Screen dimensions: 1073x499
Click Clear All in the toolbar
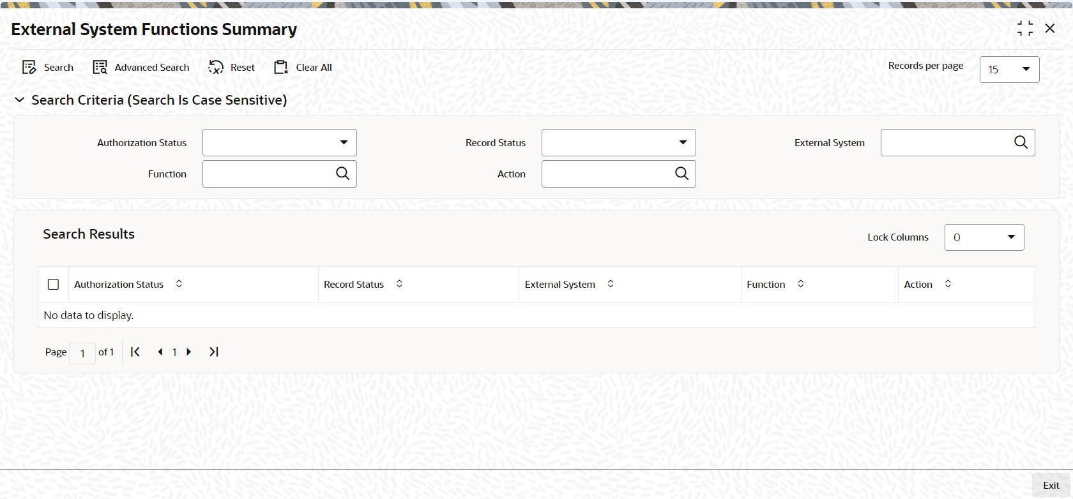coord(303,68)
